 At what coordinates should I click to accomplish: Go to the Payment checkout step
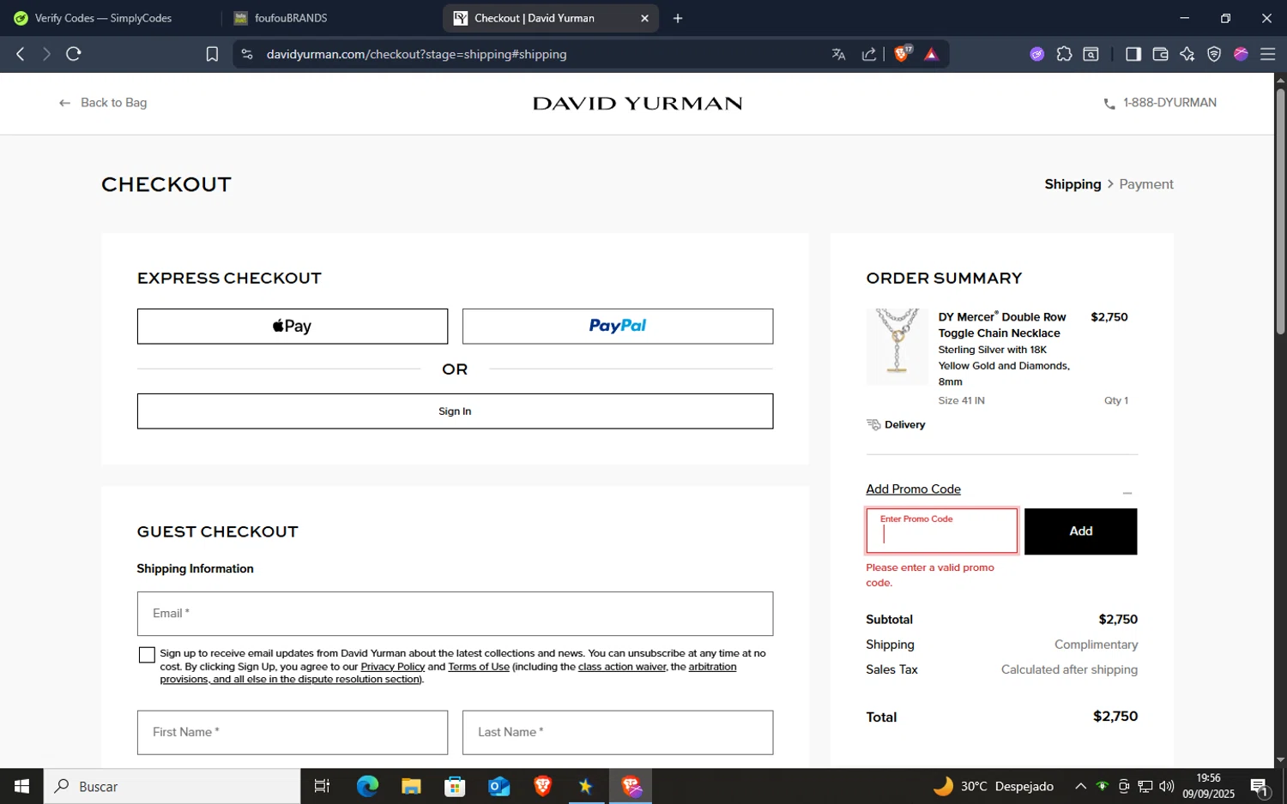coord(1146,184)
